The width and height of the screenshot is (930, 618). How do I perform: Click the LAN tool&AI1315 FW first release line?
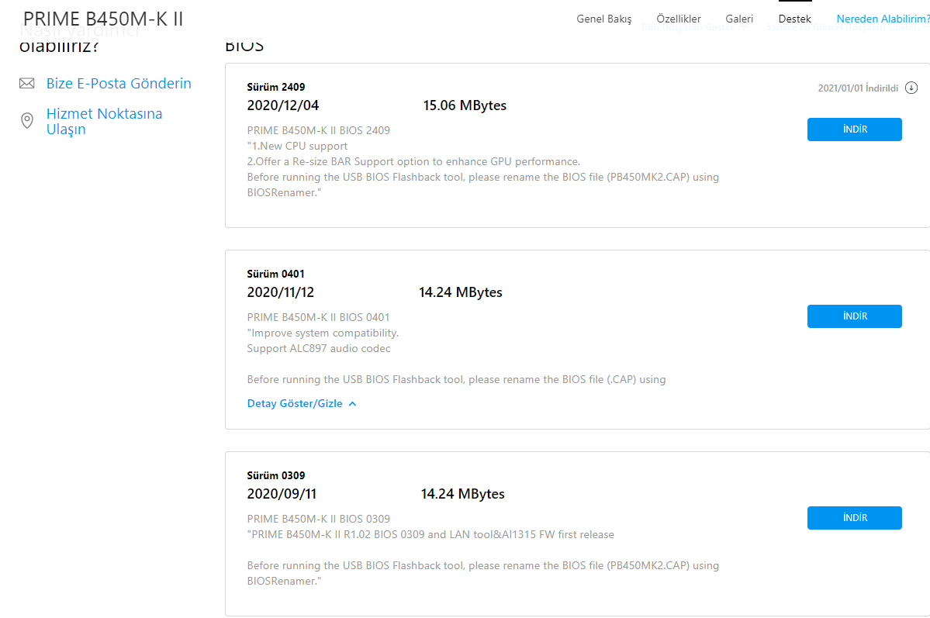click(x=430, y=534)
